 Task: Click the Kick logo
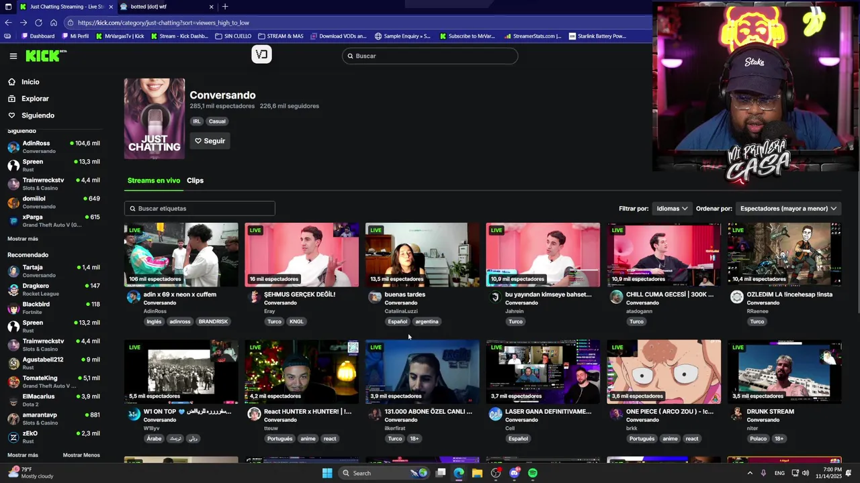pyautogui.click(x=46, y=56)
